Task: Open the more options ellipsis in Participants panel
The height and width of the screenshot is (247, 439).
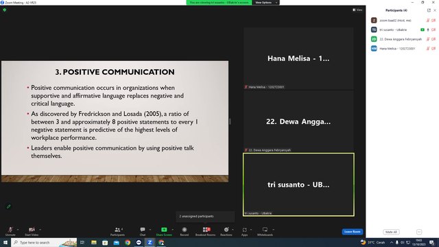Action: (x=419, y=232)
